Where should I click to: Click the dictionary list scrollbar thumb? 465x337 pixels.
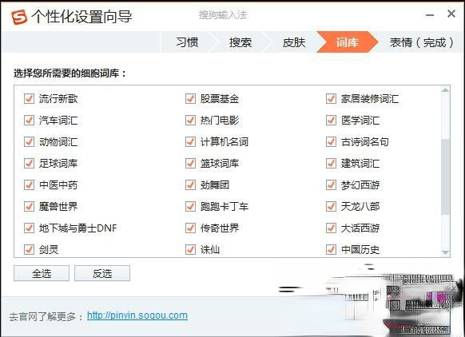445,176
